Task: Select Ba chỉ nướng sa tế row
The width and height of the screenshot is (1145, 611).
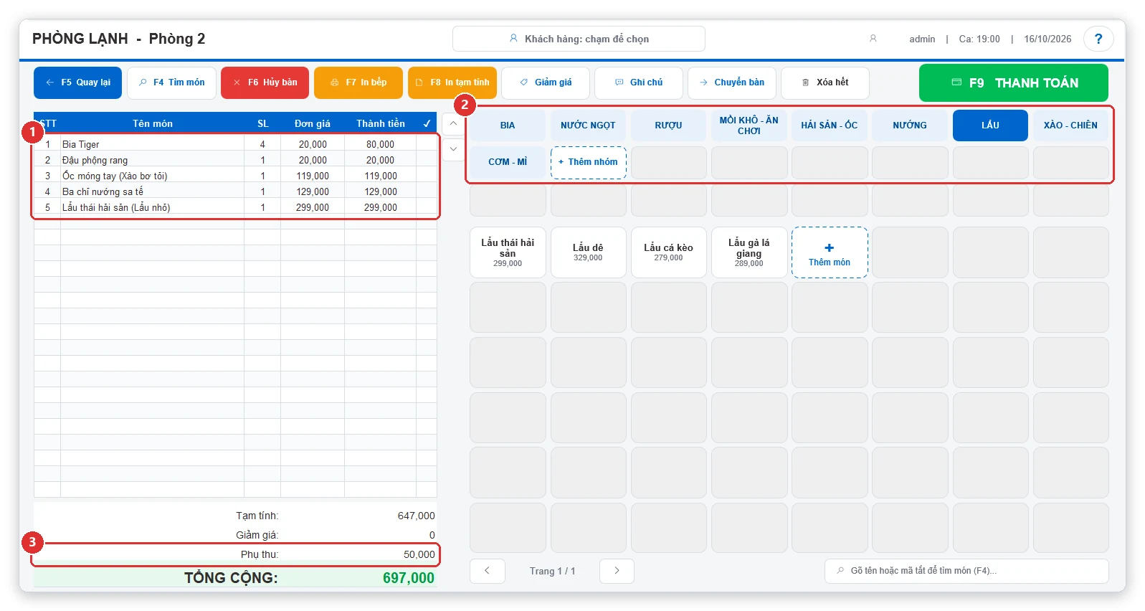Action: point(235,191)
